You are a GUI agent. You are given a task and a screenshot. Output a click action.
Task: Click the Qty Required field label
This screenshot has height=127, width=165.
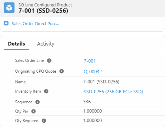(27, 121)
